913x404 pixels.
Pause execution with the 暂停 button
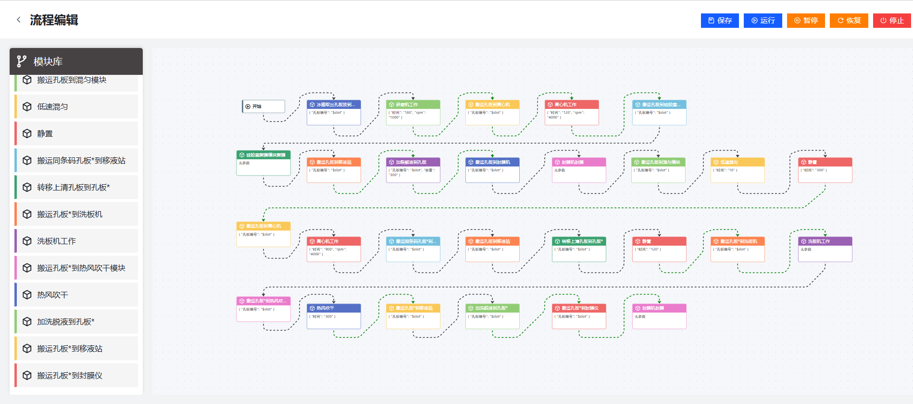click(806, 21)
